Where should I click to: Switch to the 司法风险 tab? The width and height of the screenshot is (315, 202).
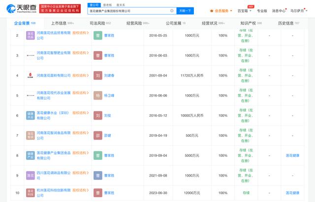pyautogui.click(x=101, y=23)
